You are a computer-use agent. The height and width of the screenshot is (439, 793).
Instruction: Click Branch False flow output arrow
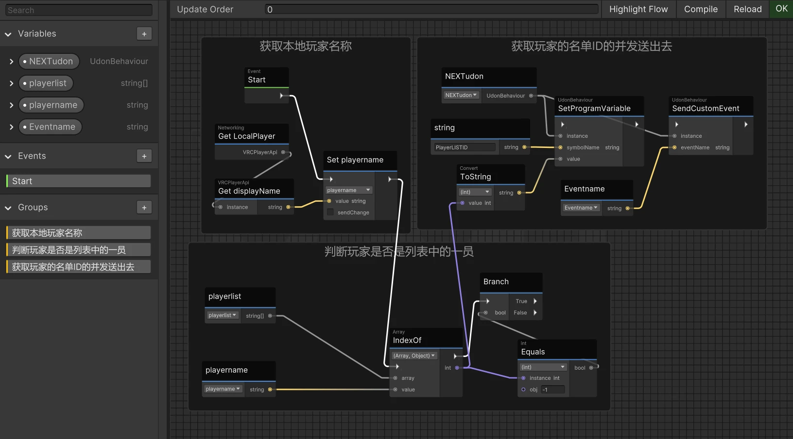coord(535,313)
